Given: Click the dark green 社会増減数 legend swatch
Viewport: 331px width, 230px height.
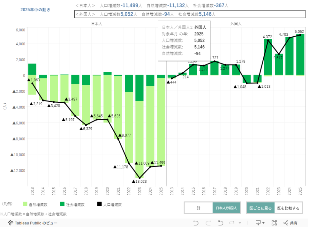Looking at the screenshot, I should click(62, 204).
